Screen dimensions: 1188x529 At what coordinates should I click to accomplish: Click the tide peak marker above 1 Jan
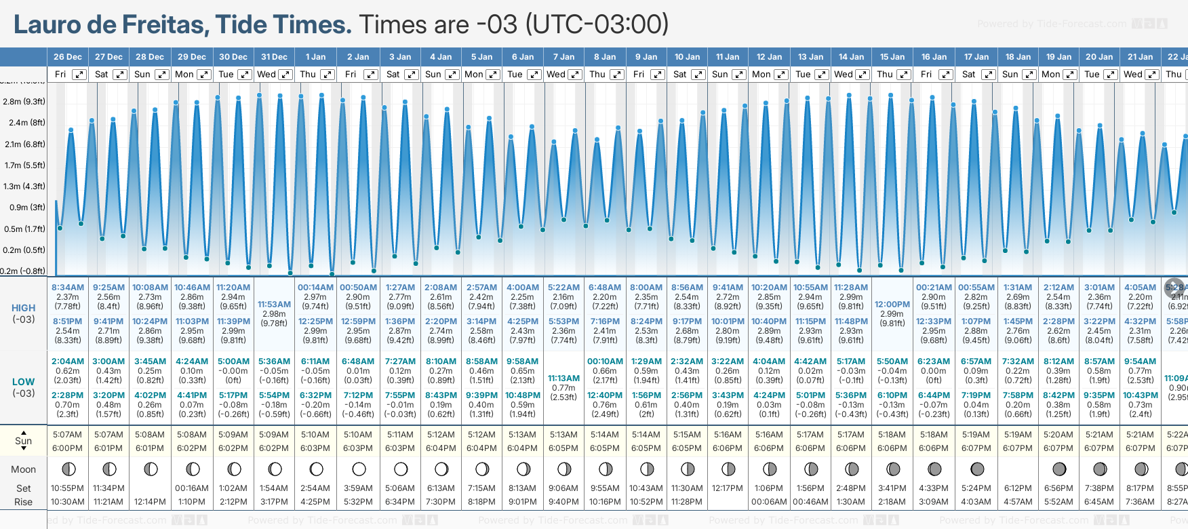pyautogui.click(x=300, y=96)
